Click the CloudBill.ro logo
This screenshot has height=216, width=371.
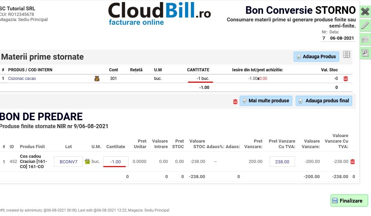coord(160,14)
